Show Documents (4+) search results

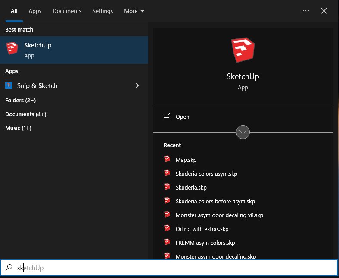click(25, 114)
